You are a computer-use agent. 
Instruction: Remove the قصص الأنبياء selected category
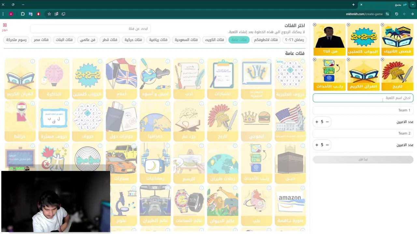[x=382, y=25]
